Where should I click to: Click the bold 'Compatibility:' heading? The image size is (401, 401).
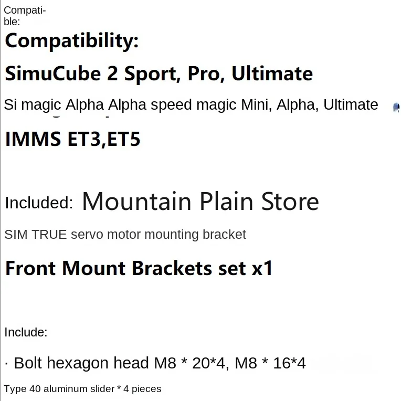click(71, 41)
